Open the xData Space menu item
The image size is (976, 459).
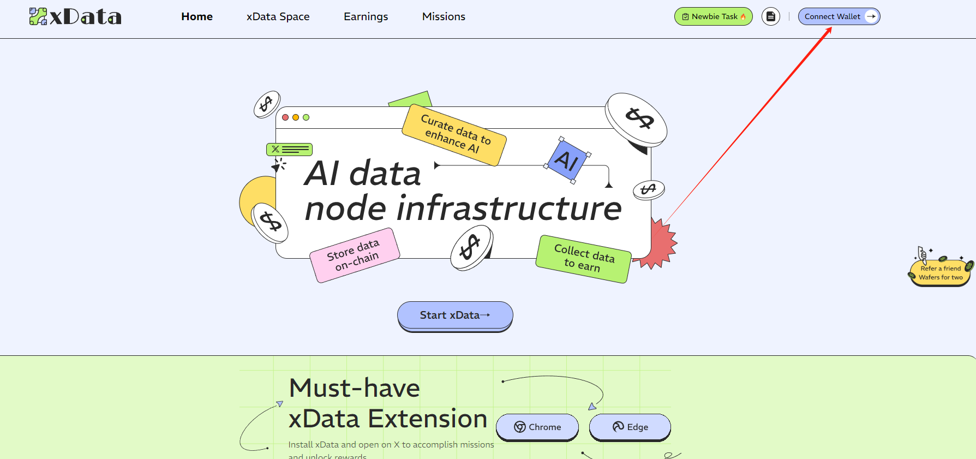278,16
